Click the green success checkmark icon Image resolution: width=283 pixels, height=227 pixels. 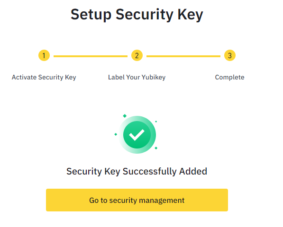click(x=137, y=135)
